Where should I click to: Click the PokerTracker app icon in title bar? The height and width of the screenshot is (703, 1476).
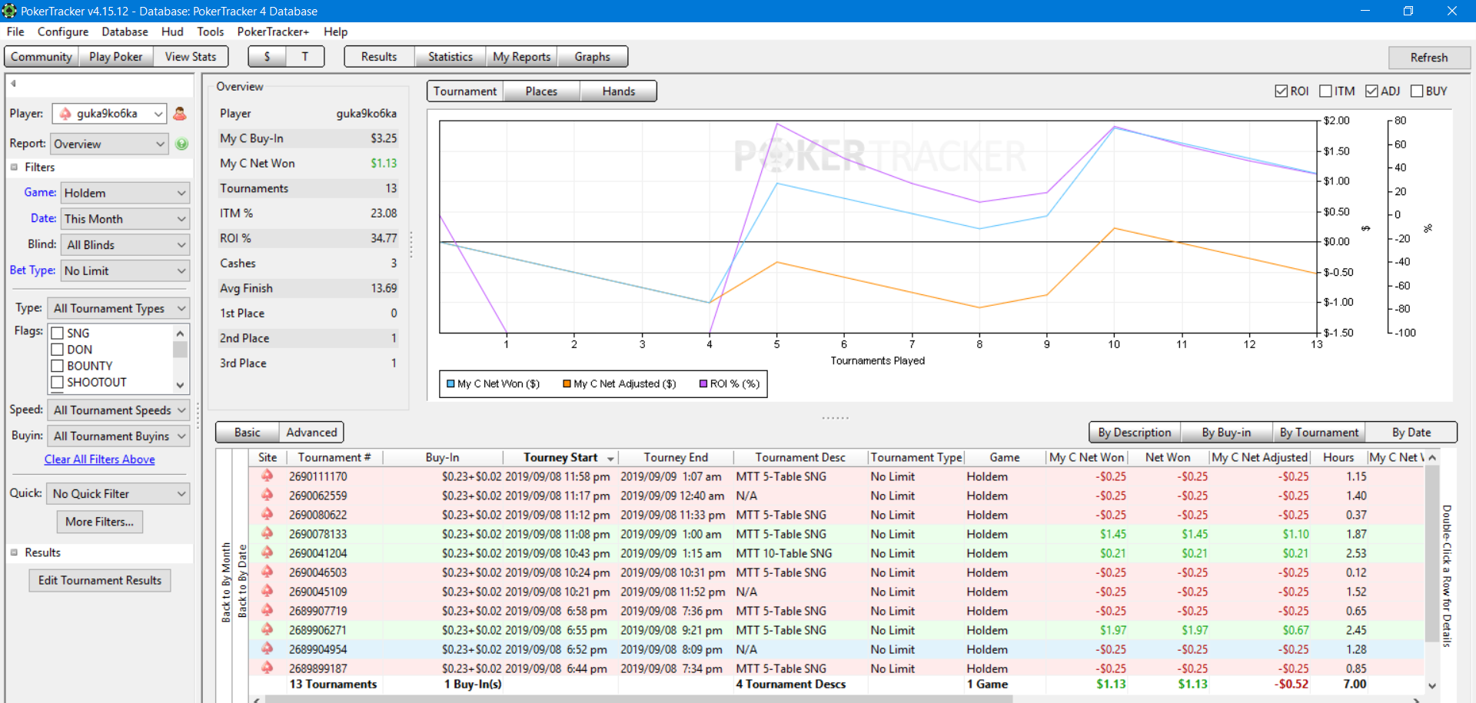coord(9,11)
